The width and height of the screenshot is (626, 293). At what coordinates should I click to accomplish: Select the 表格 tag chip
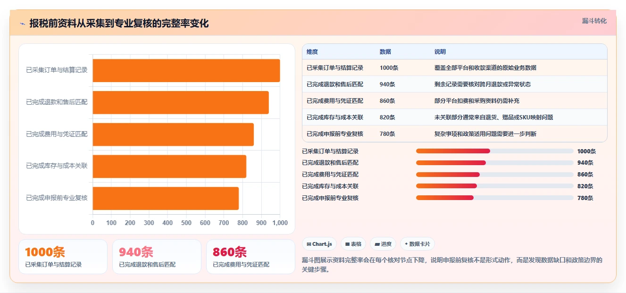coord(353,244)
